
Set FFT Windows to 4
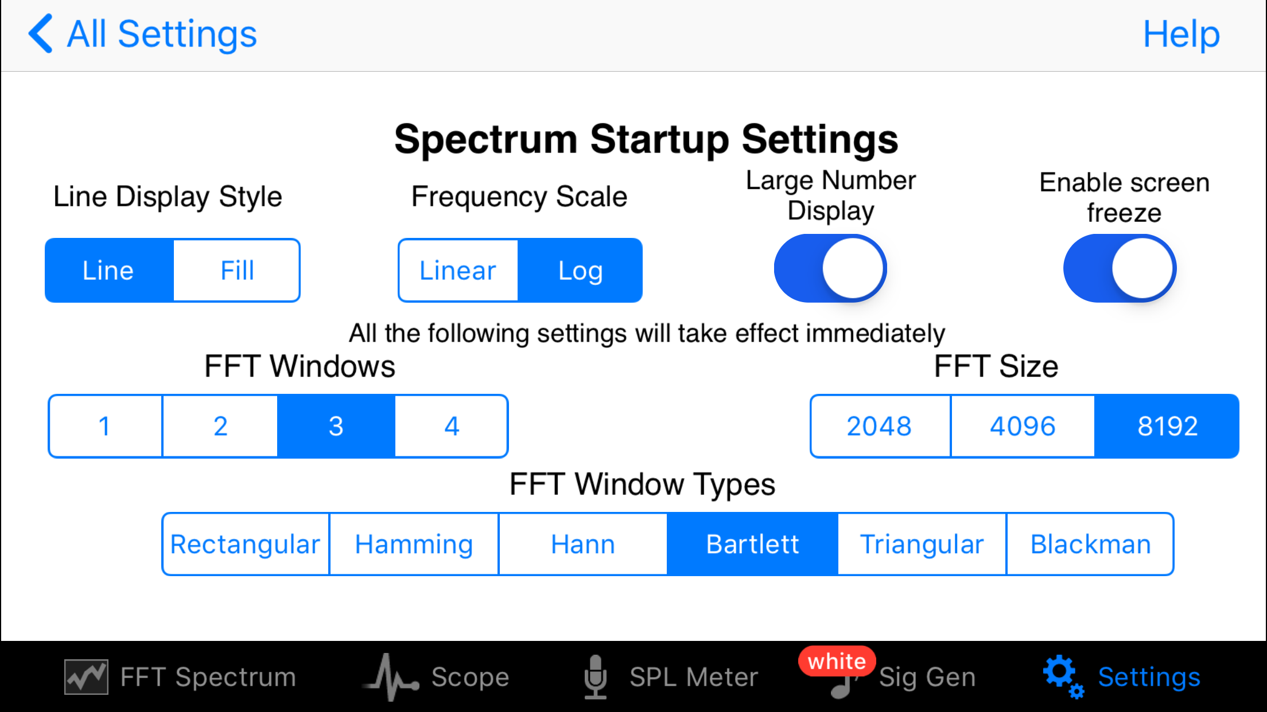point(451,426)
